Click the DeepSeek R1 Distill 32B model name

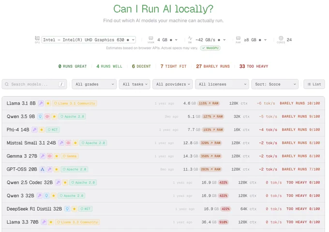tap(34, 209)
